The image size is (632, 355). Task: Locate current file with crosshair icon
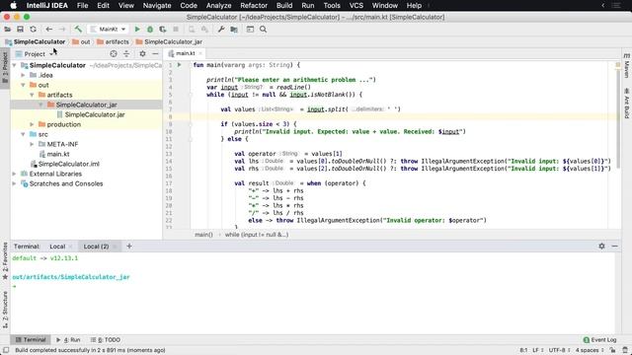114,54
